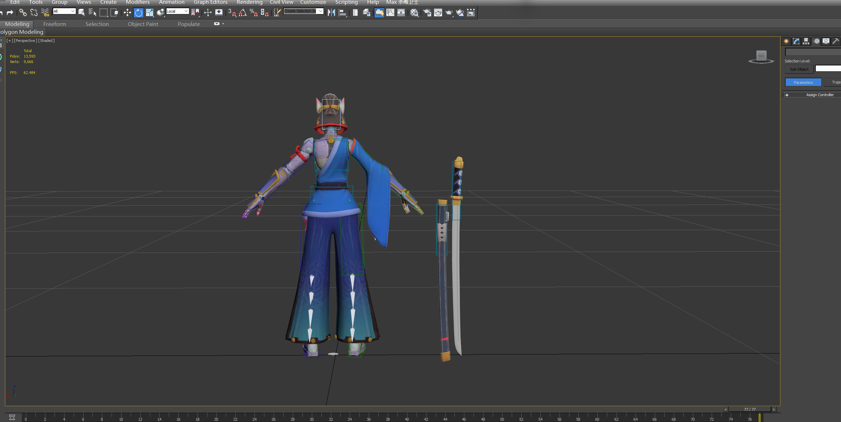Activate Select and Place tool
Image resolution: width=841 pixels, height=422 pixels.
tap(160, 13)
